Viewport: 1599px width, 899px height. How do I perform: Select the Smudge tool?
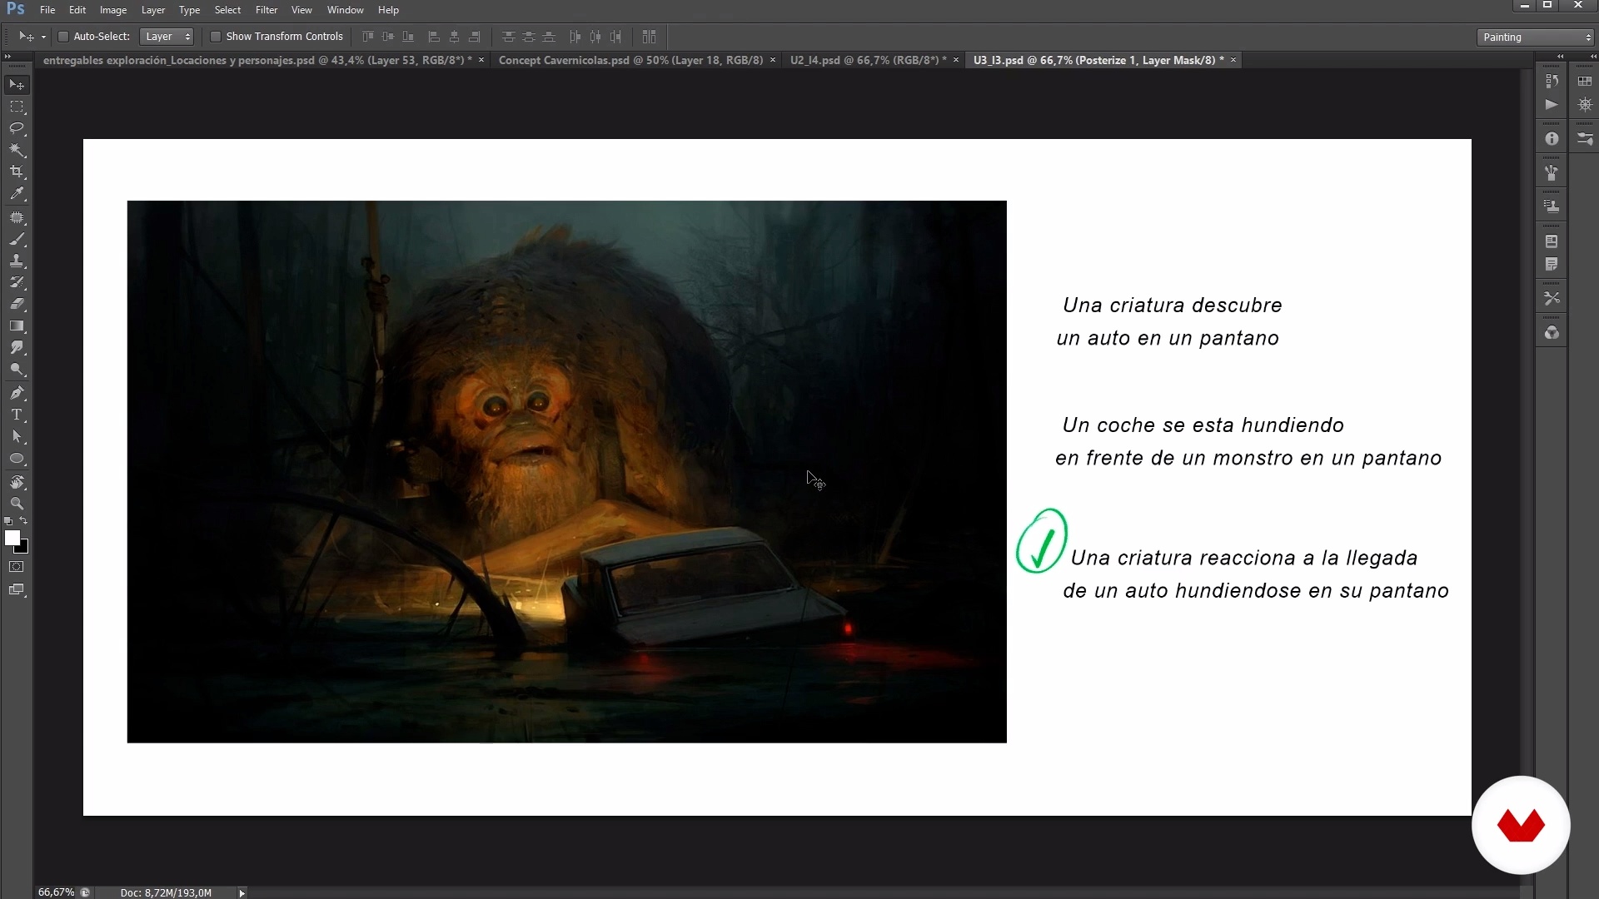coord(17,347)
